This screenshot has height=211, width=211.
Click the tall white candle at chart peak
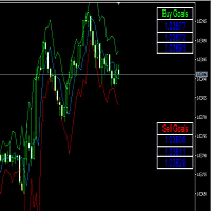click(90, 24)
